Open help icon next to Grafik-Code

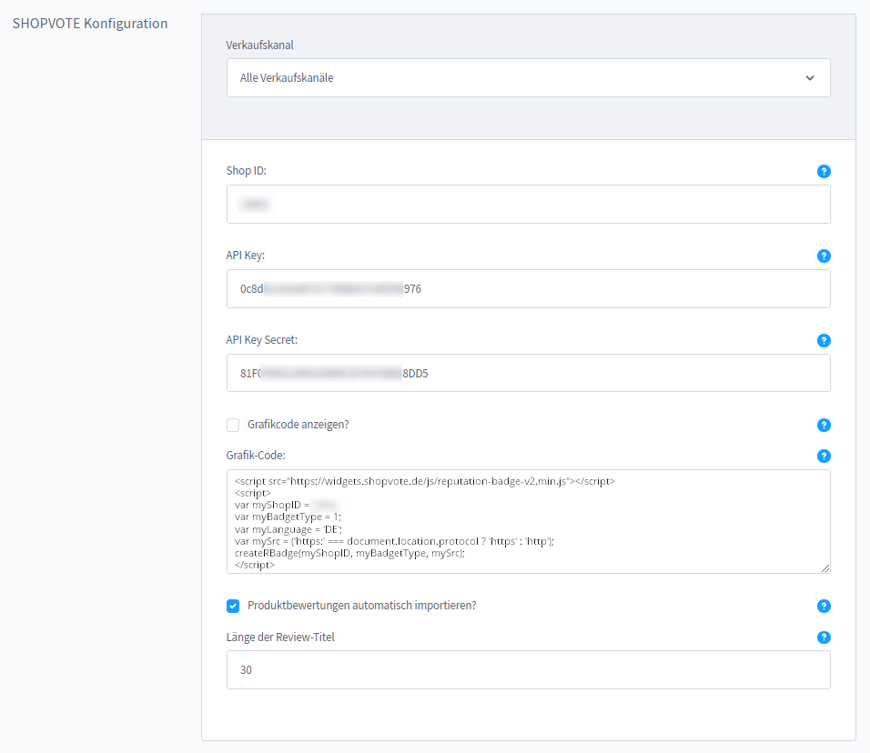pyautogui.click(x=824, y=456)
